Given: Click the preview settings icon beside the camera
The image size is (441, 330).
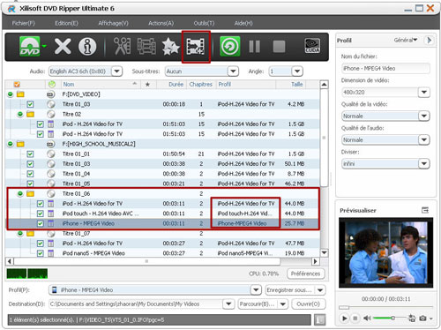Looking at the screenshot, I should click(412, 318).
